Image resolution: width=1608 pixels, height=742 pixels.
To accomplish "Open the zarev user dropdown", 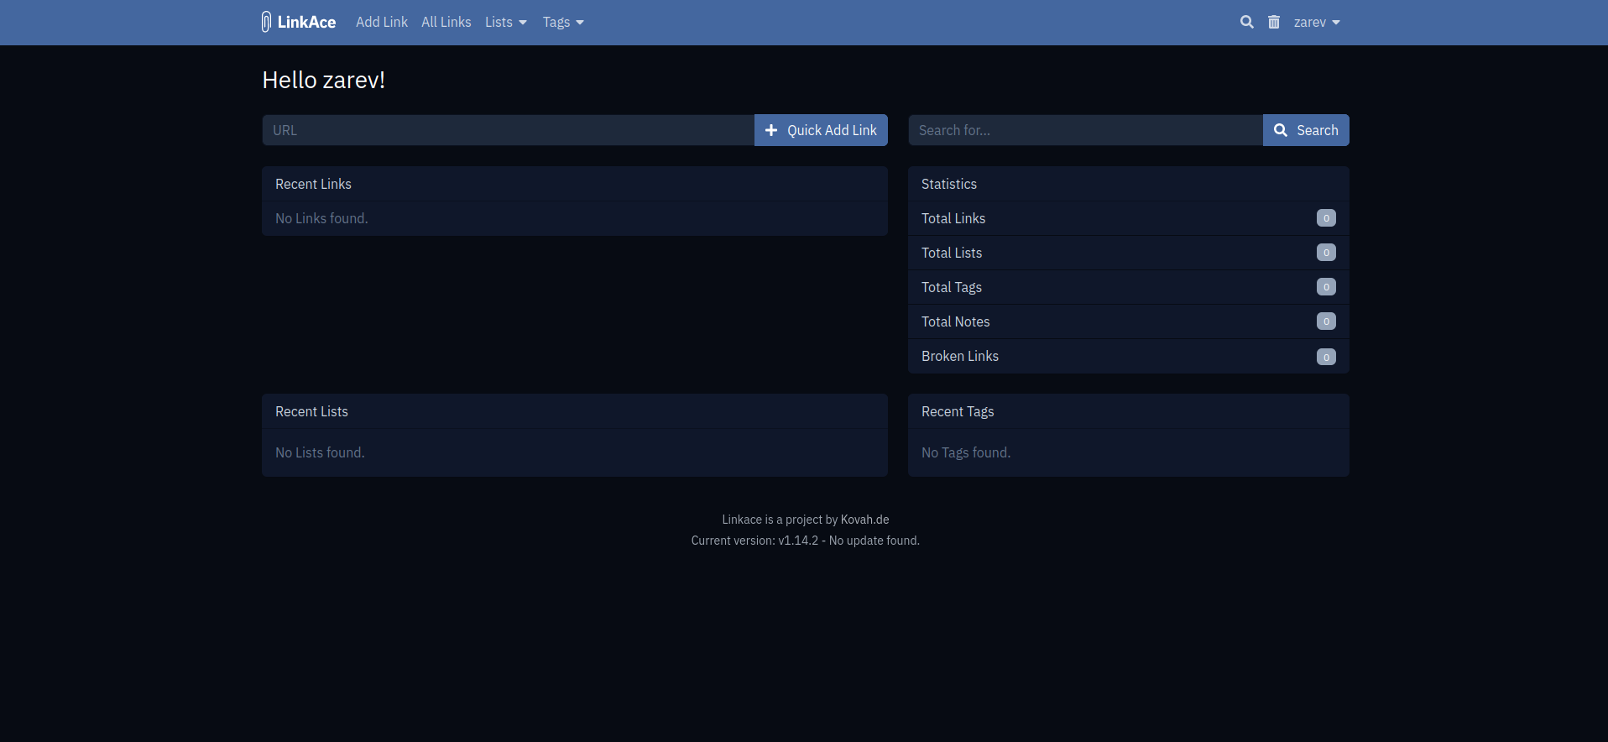I will coord(1317,22).
